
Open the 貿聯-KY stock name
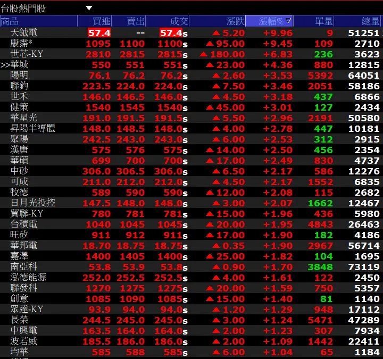27,214
